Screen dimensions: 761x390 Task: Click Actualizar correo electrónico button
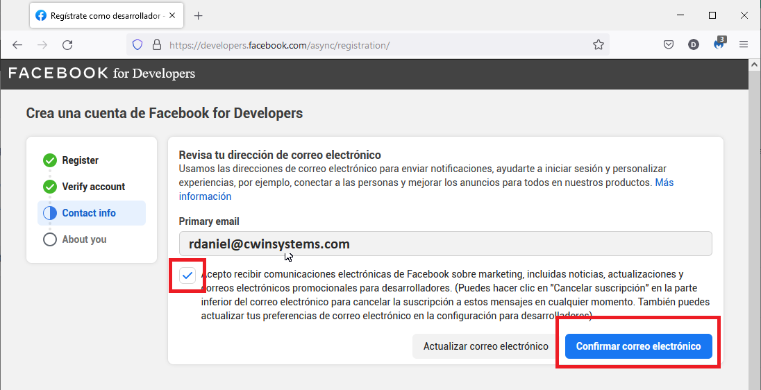click(485, 346)
